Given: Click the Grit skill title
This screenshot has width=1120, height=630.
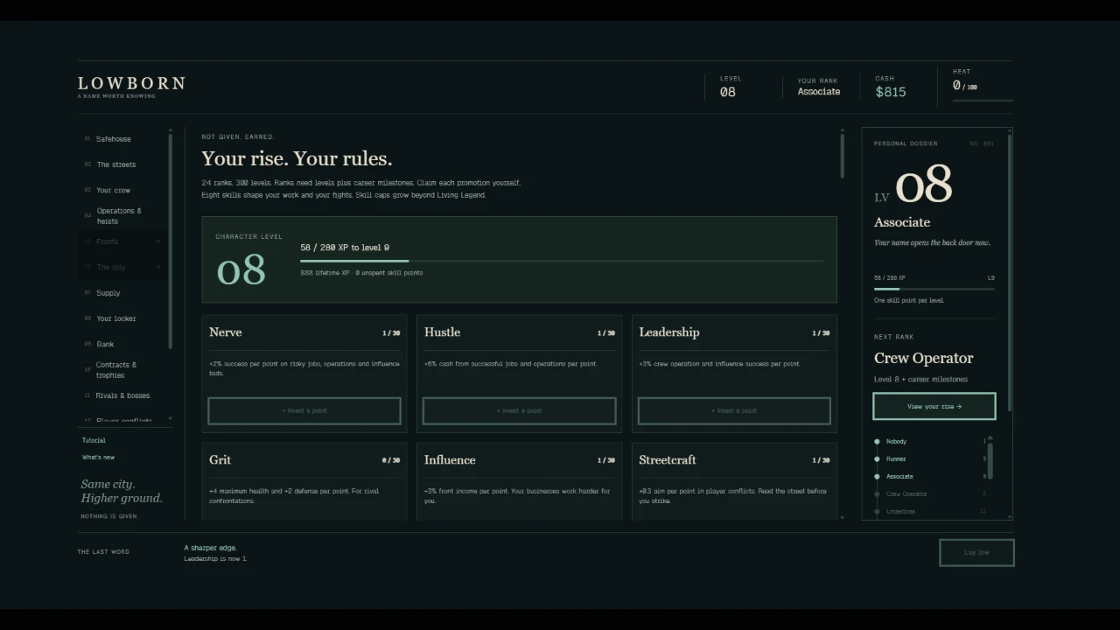Looking at the screenshot, I should click(220, 460).
